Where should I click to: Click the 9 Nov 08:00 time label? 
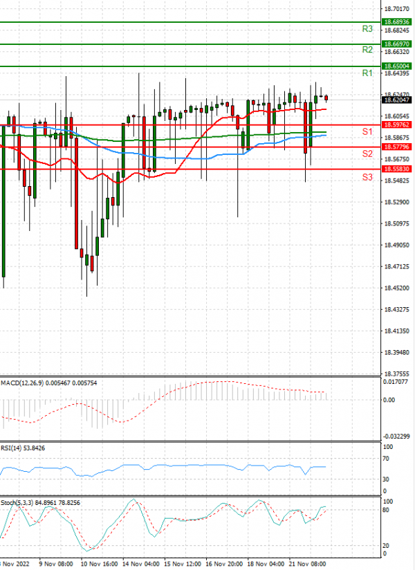point(56,564)
